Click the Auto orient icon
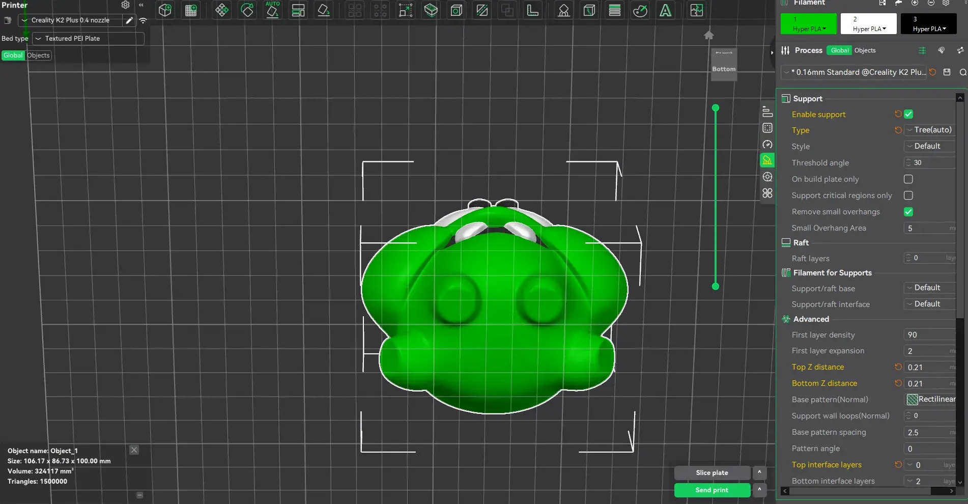Viewport: 968px width, 504px height. [272, 10]
